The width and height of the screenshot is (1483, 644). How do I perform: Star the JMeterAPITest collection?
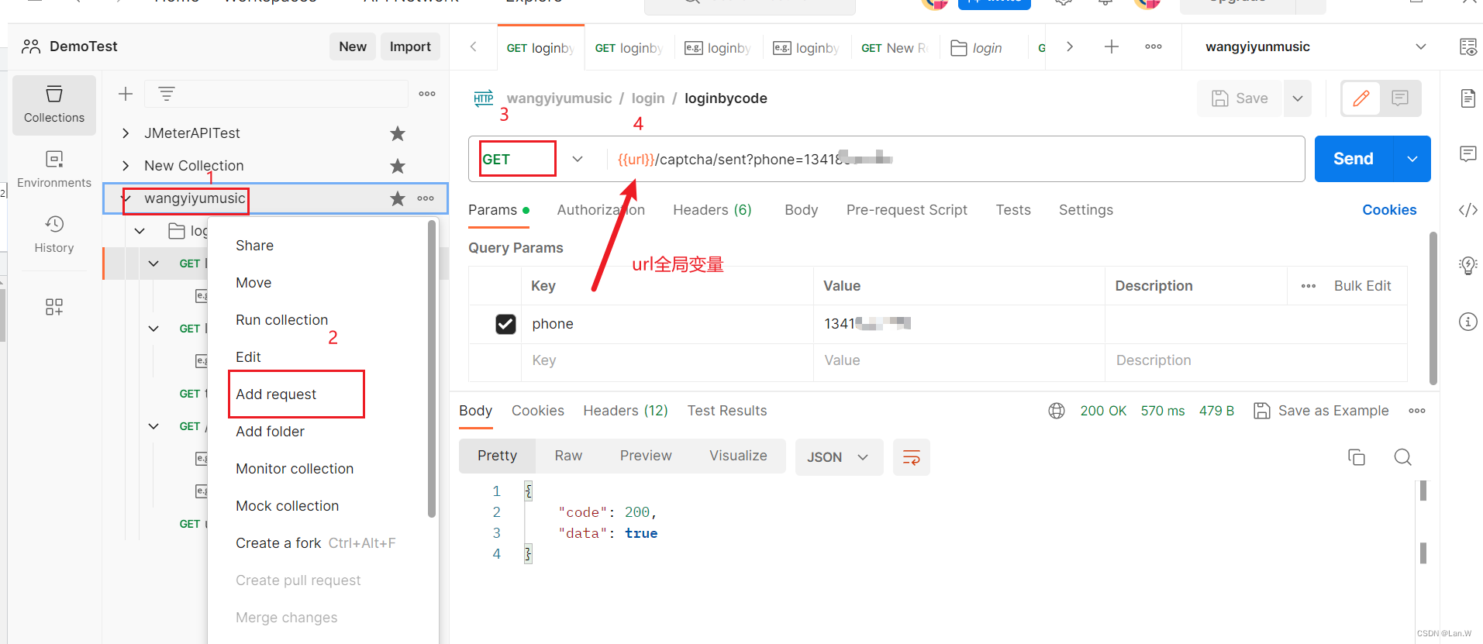[398, 133]
